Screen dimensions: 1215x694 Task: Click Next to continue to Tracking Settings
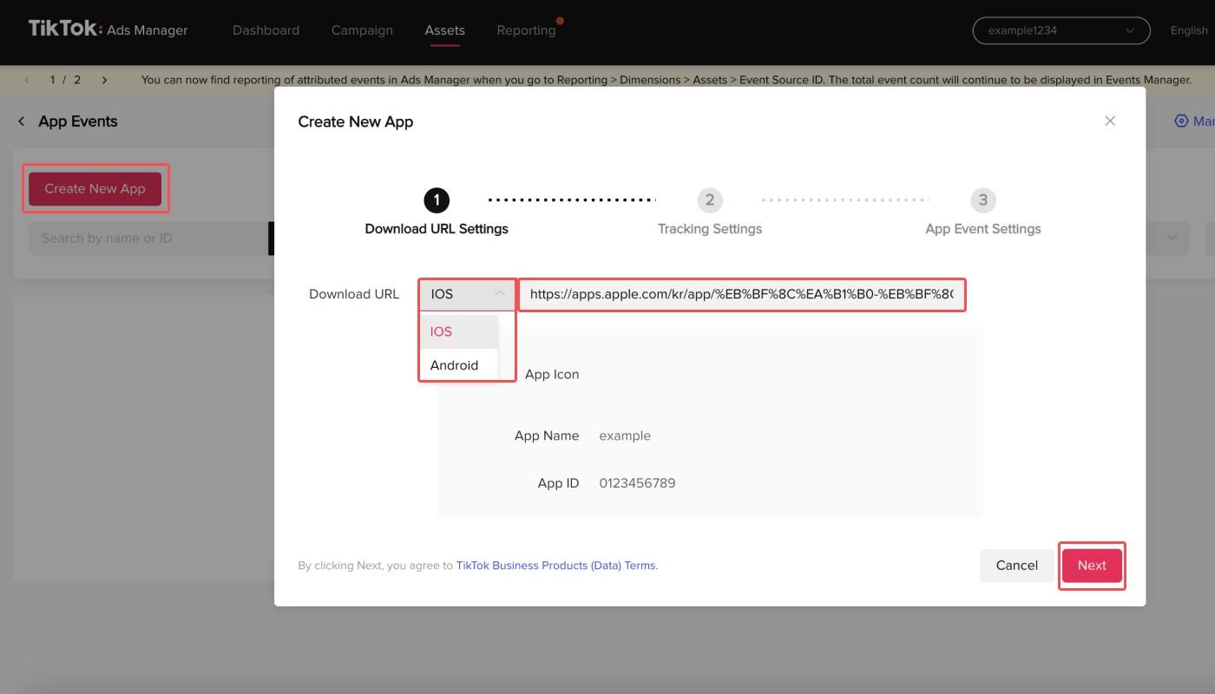tap(1092, 566)
